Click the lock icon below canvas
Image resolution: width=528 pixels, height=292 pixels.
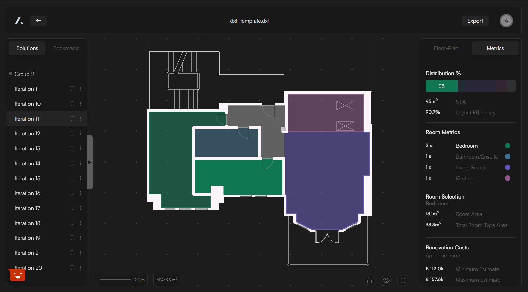(369, 280)
